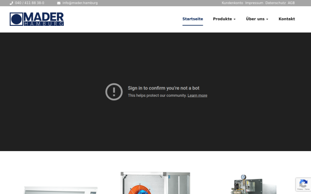The height and width of the screenshot is (194, 311).
Task: Click the exclamation warning icon in video
Action: coord(114,92)
